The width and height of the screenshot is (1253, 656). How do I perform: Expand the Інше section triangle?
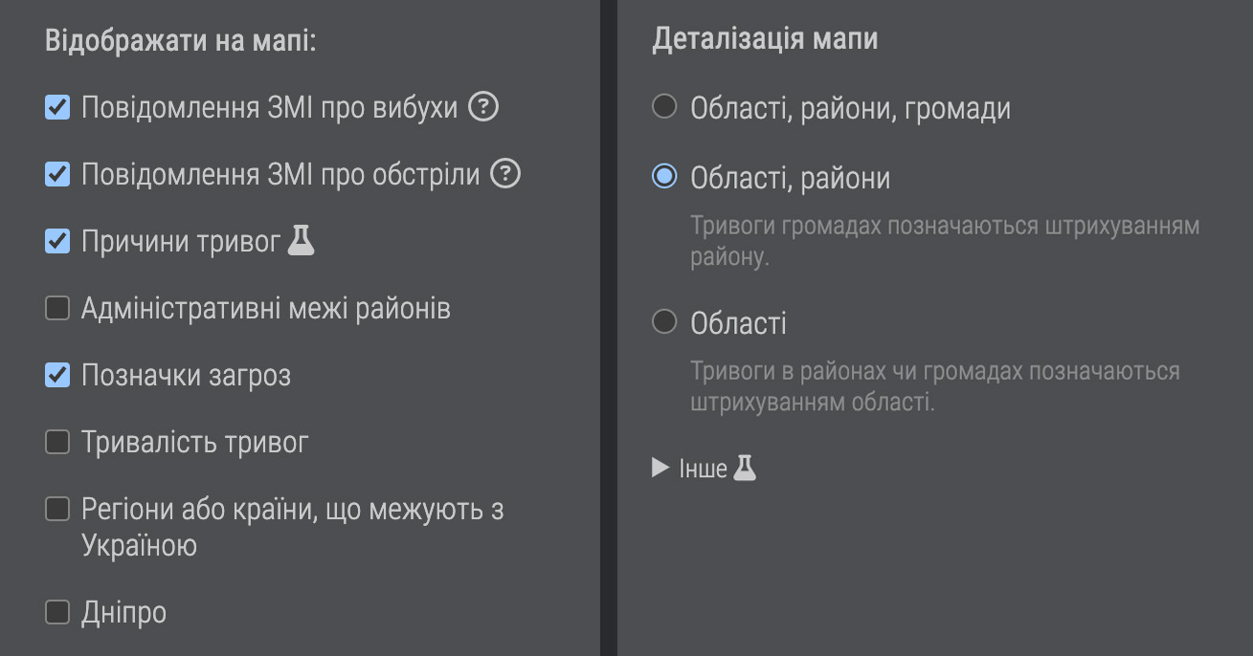tap(660, 468)
